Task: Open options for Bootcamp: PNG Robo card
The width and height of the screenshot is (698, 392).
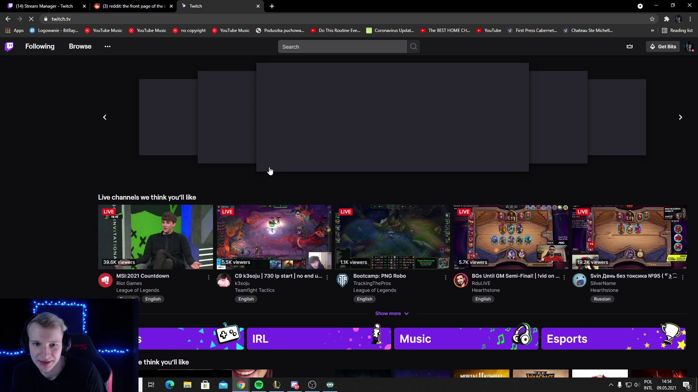Action: [446, 277]
